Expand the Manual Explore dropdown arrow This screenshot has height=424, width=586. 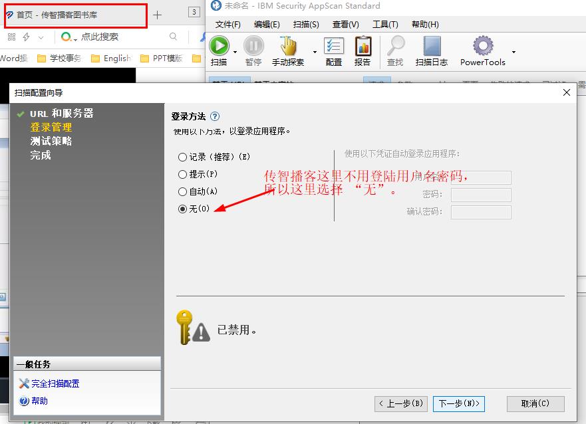(x=315, y=52)
